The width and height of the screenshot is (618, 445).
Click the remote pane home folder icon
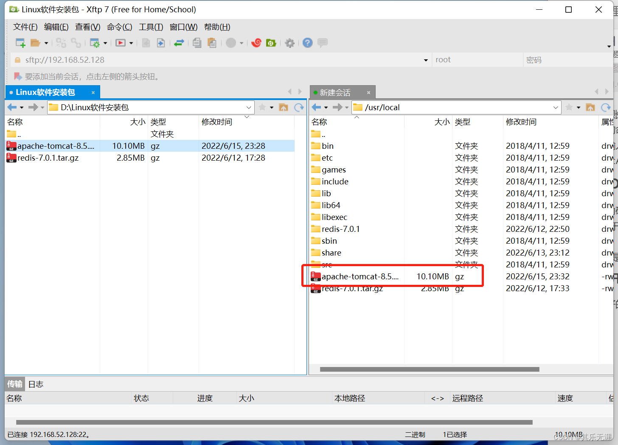point(590,108)
